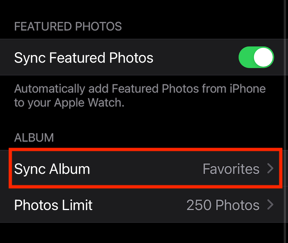Select the Photos Limit label
Image resolution: width=288 pixels, height=243 pixels.
coord(54,205)
